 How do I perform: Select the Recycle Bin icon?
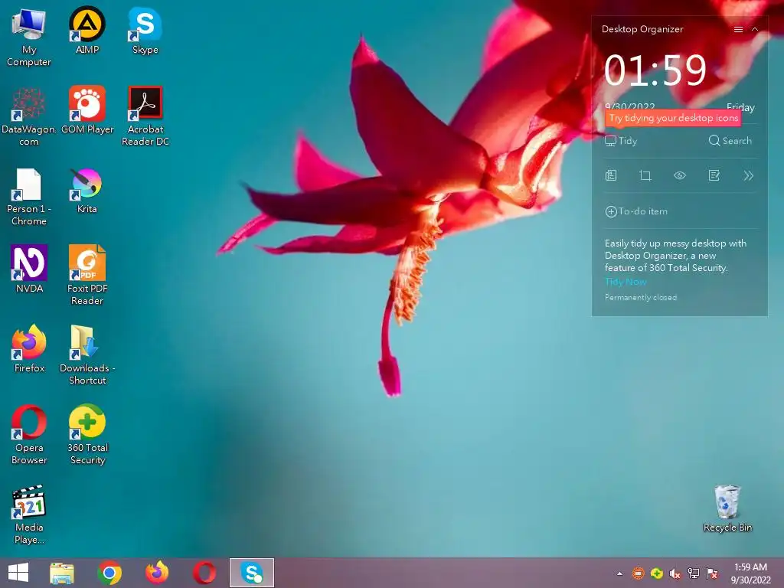(727, 508)
